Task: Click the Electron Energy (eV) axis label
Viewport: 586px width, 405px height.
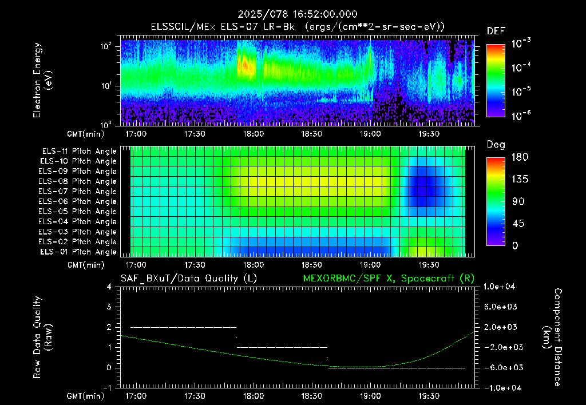Action: pos(42,80)
